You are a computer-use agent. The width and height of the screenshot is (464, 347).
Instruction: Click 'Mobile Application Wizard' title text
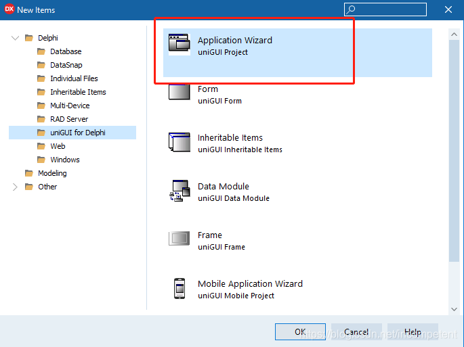coord(251,283)
